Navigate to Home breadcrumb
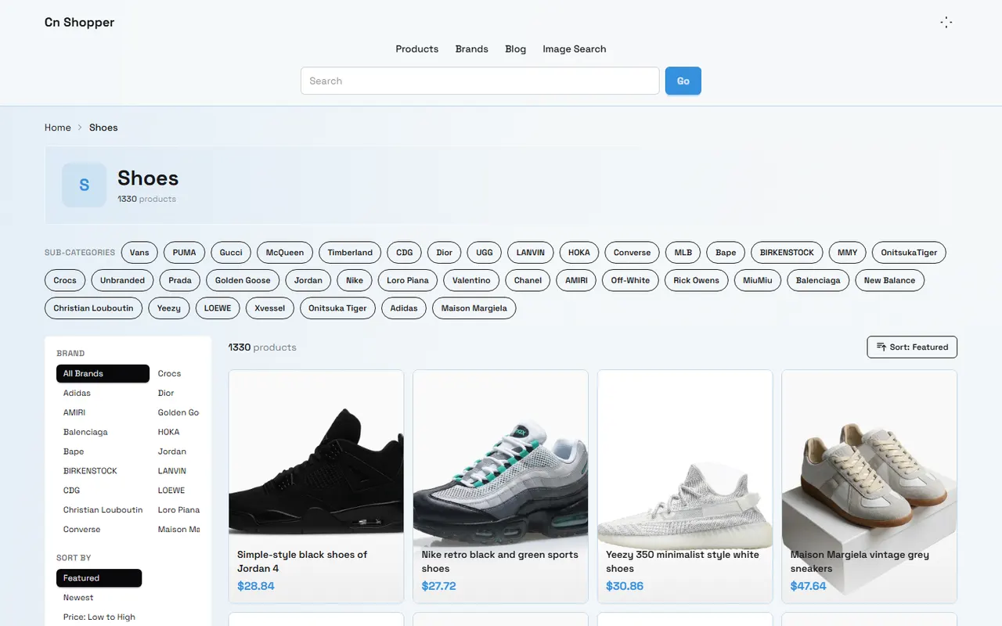 58,128
